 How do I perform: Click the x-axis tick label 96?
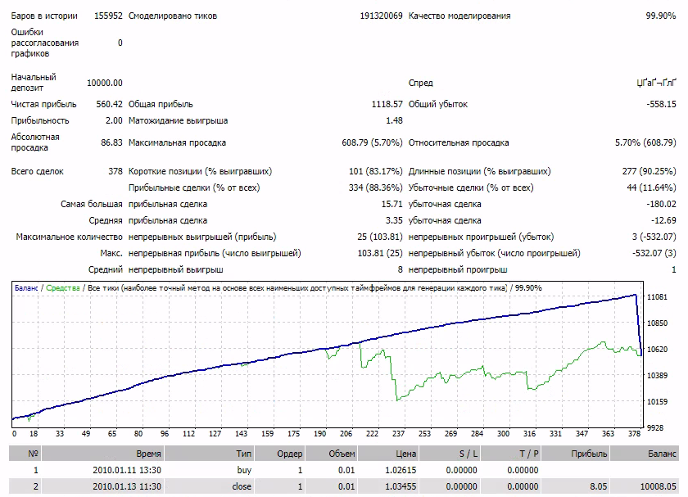(165, 434)
